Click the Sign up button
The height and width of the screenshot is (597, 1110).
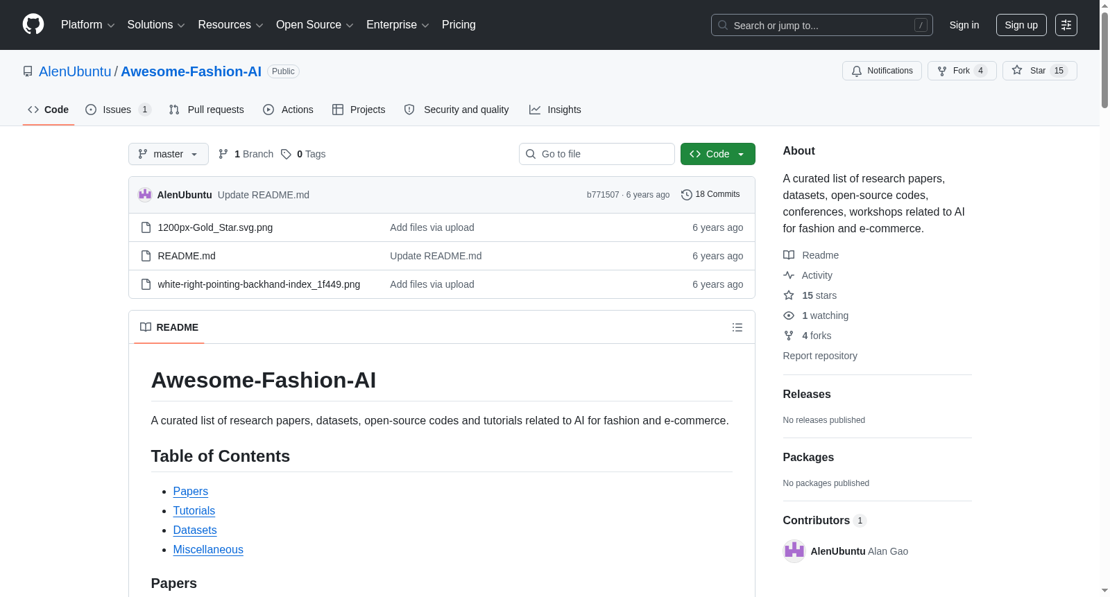[1021, 25]
